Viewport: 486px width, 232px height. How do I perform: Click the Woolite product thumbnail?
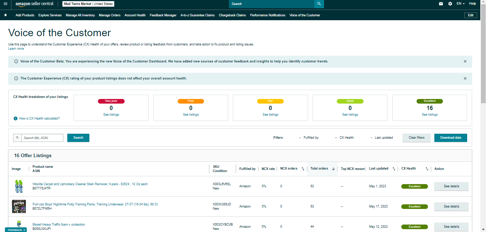point(19,186)
